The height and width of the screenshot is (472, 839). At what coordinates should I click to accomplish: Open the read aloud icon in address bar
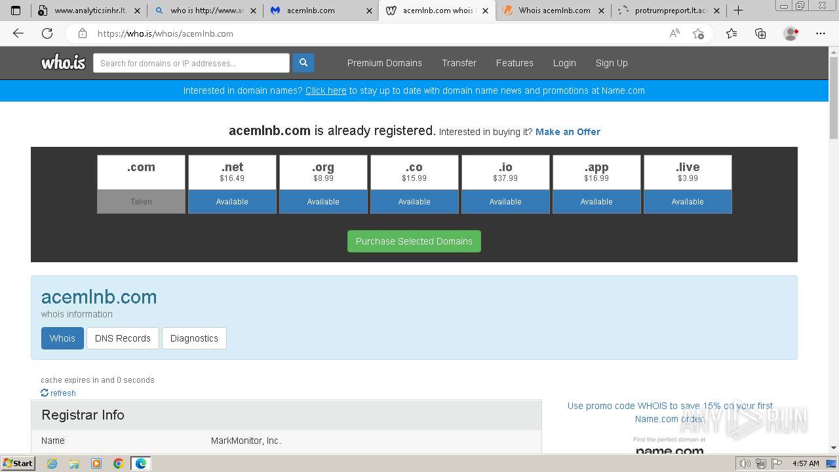[x=674, y=33]
